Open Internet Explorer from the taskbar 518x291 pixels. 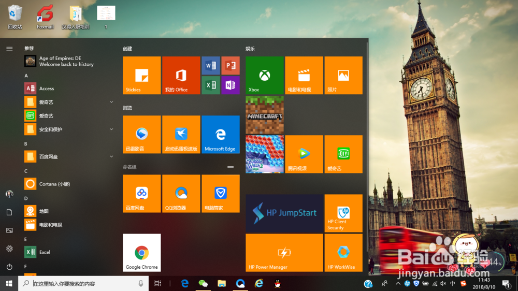[258, 283]
